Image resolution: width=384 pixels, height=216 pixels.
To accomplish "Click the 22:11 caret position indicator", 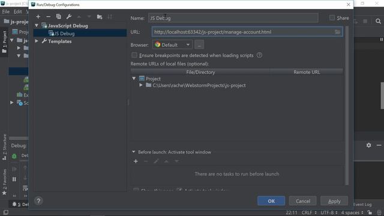I will (291, 212).
